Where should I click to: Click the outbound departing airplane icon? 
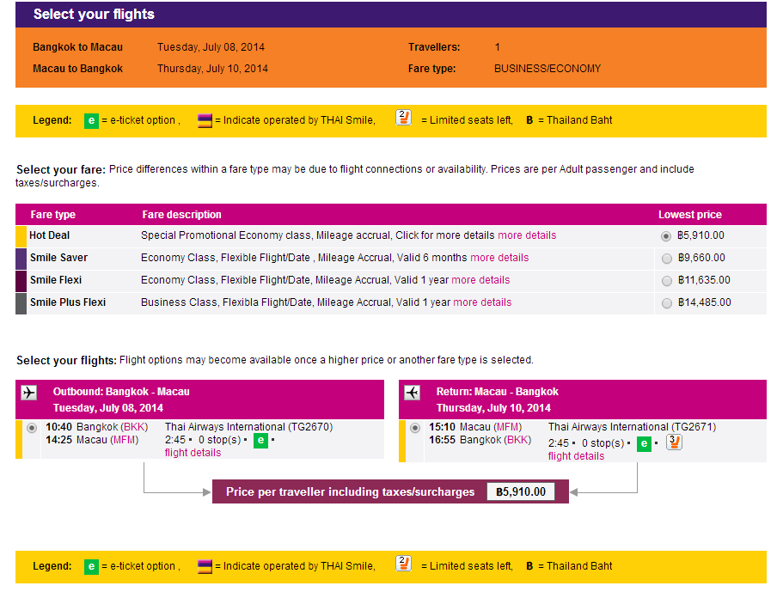(x=29, y=393)
